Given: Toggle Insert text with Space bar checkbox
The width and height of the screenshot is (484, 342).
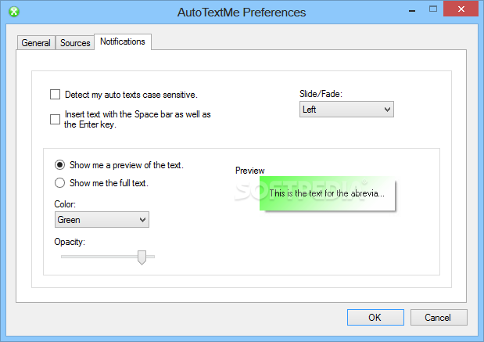Looking at the screenshot, I should click(x=55, y=119).
